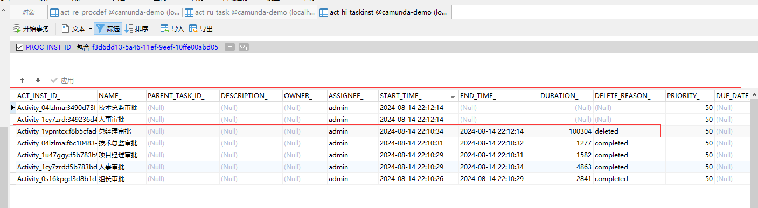Image resolution: width=758 pixels, height=208 pixels.
Task: Select cell Activity_0s16kpg:f3d8b1d
Action: click(57, 179)
